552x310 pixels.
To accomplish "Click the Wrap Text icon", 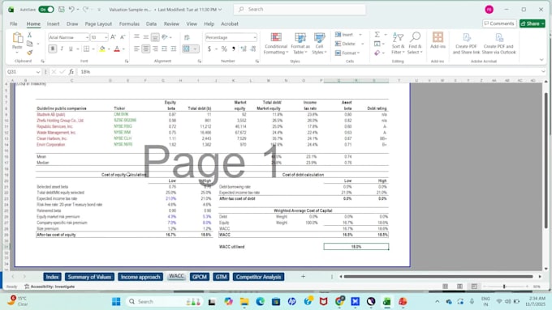I will [x=187, y=37].
